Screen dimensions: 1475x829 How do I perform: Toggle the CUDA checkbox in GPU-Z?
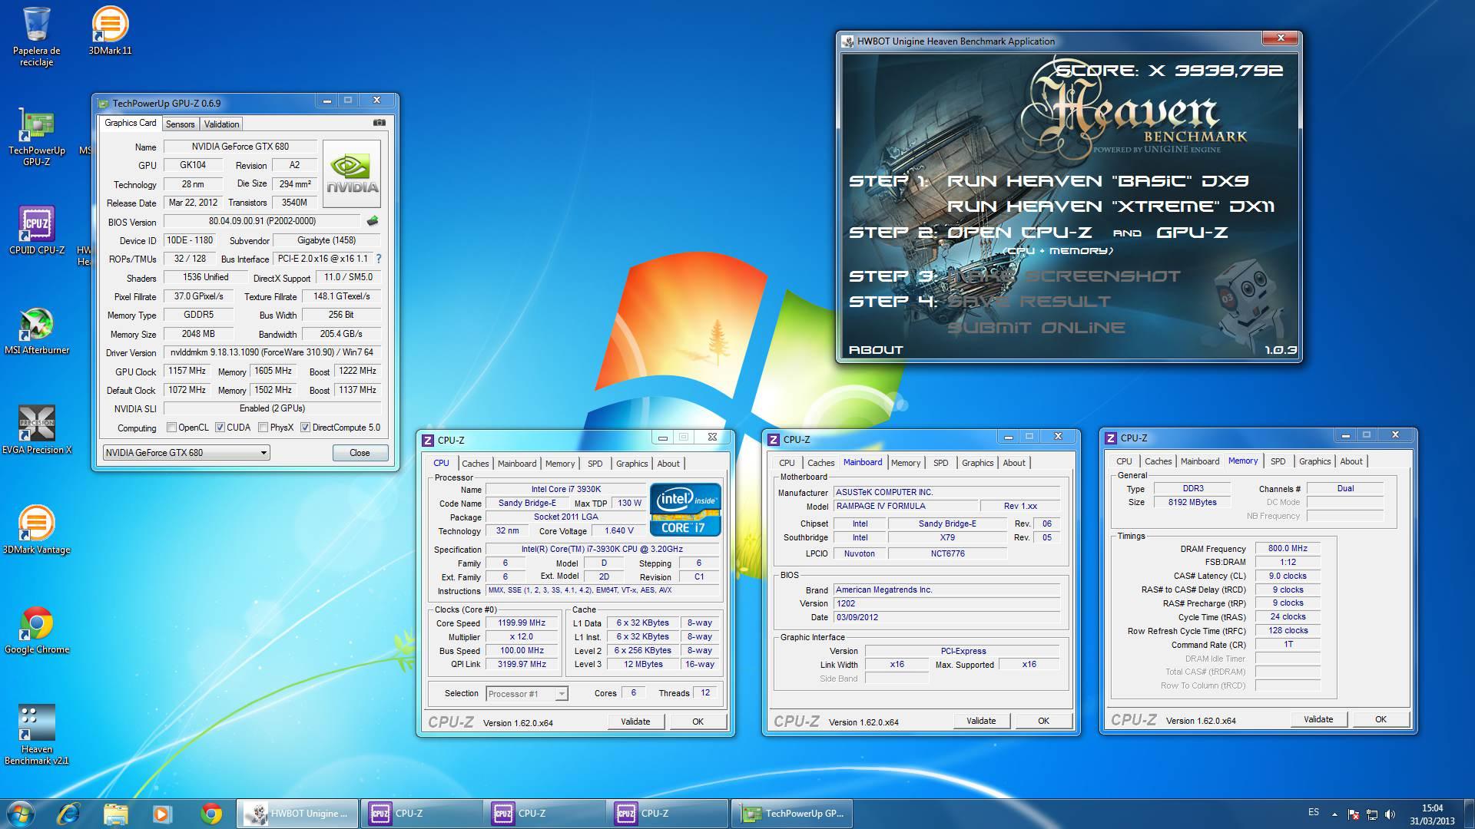pos(220,428)
